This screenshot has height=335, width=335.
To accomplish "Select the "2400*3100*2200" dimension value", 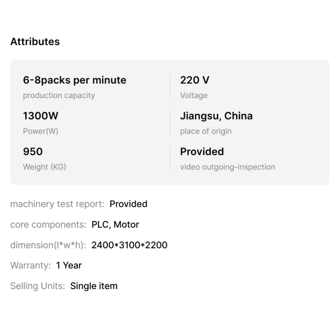I will pos(129,245).
